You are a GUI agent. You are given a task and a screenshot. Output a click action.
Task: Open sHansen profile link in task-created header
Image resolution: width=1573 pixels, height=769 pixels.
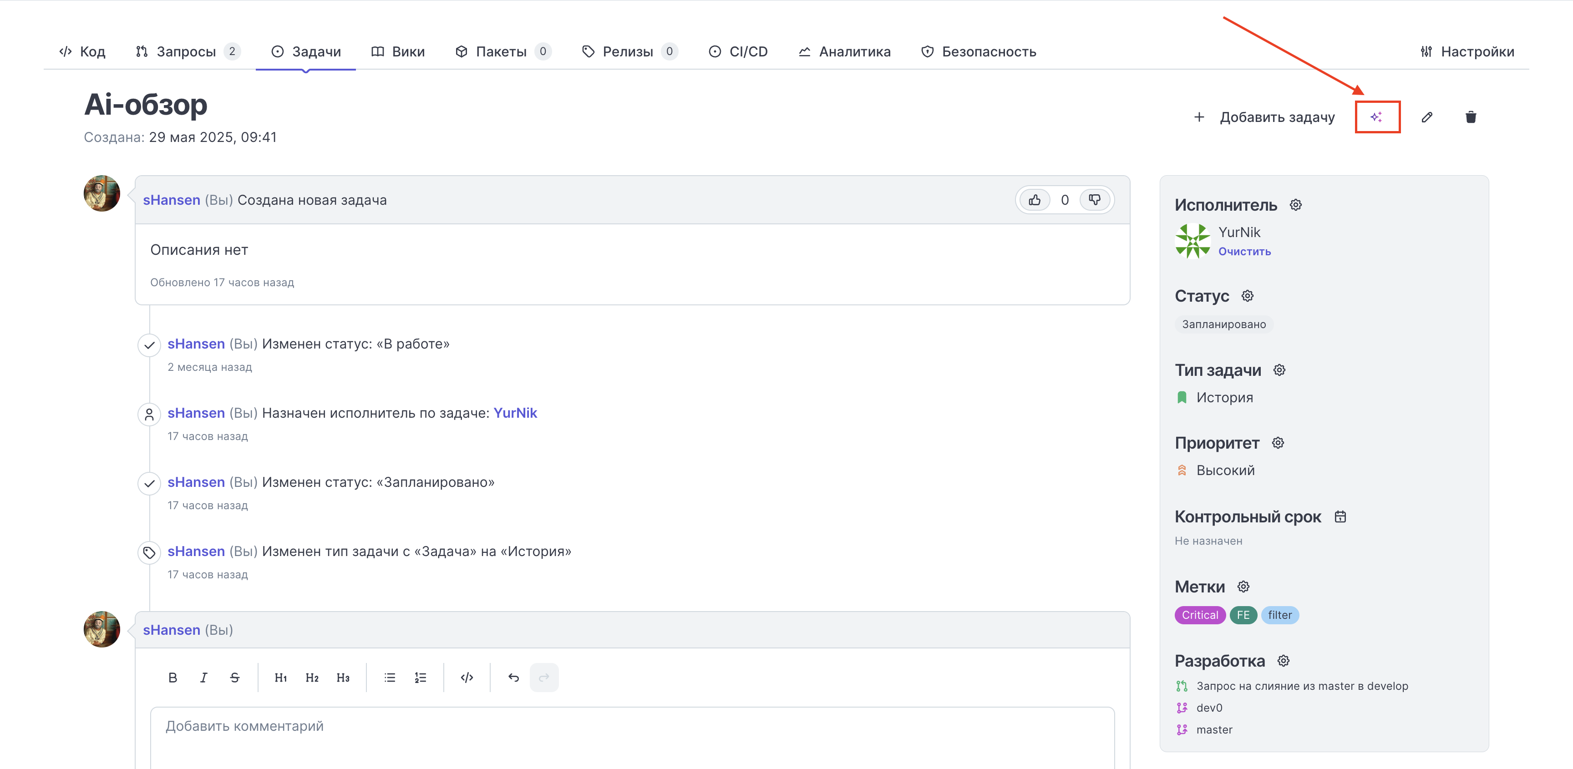click(172, 200)
